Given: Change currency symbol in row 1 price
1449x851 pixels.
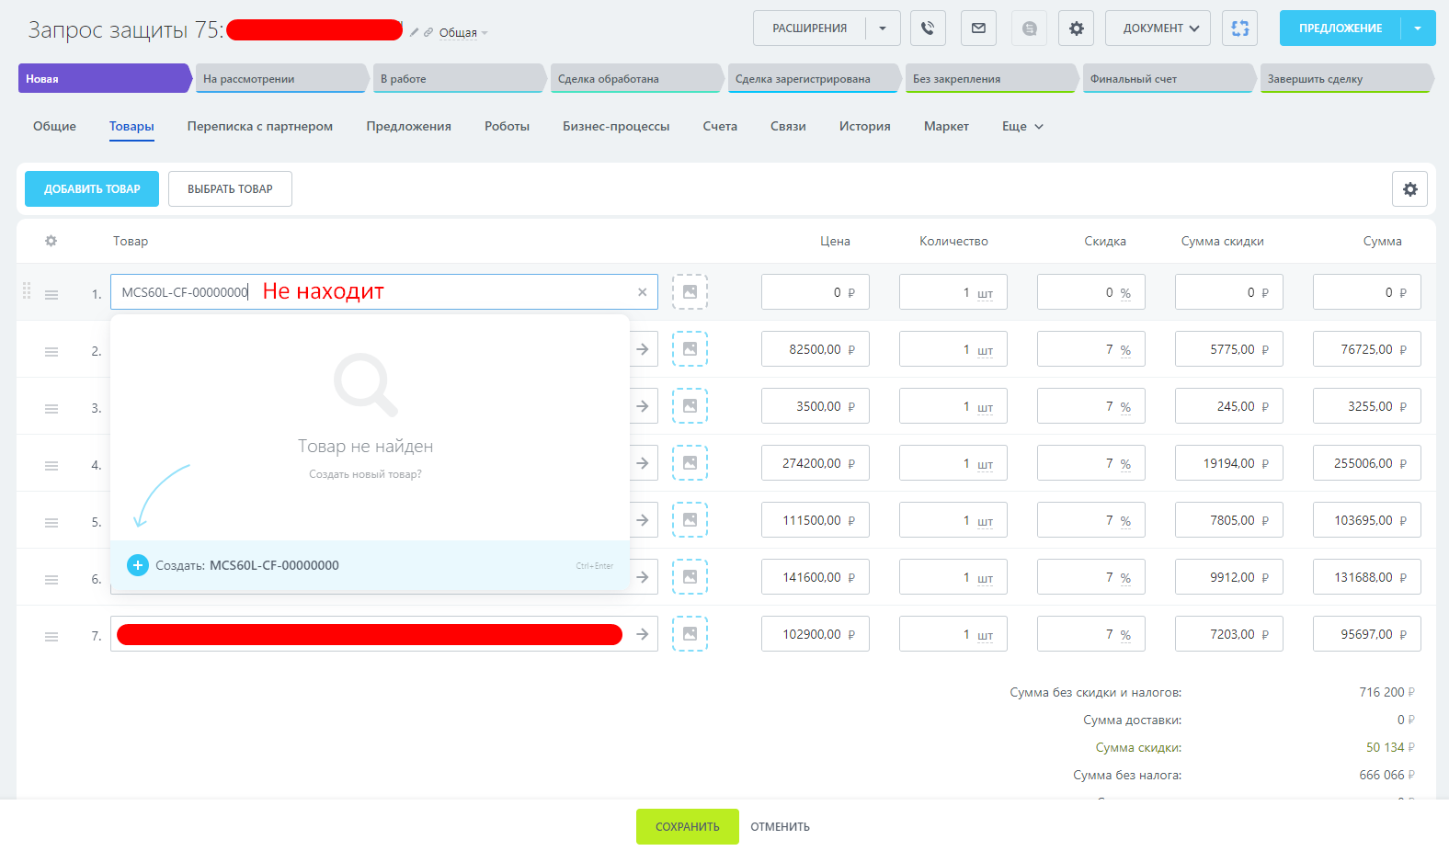Looking at the screenshot, I should point(851,293).
